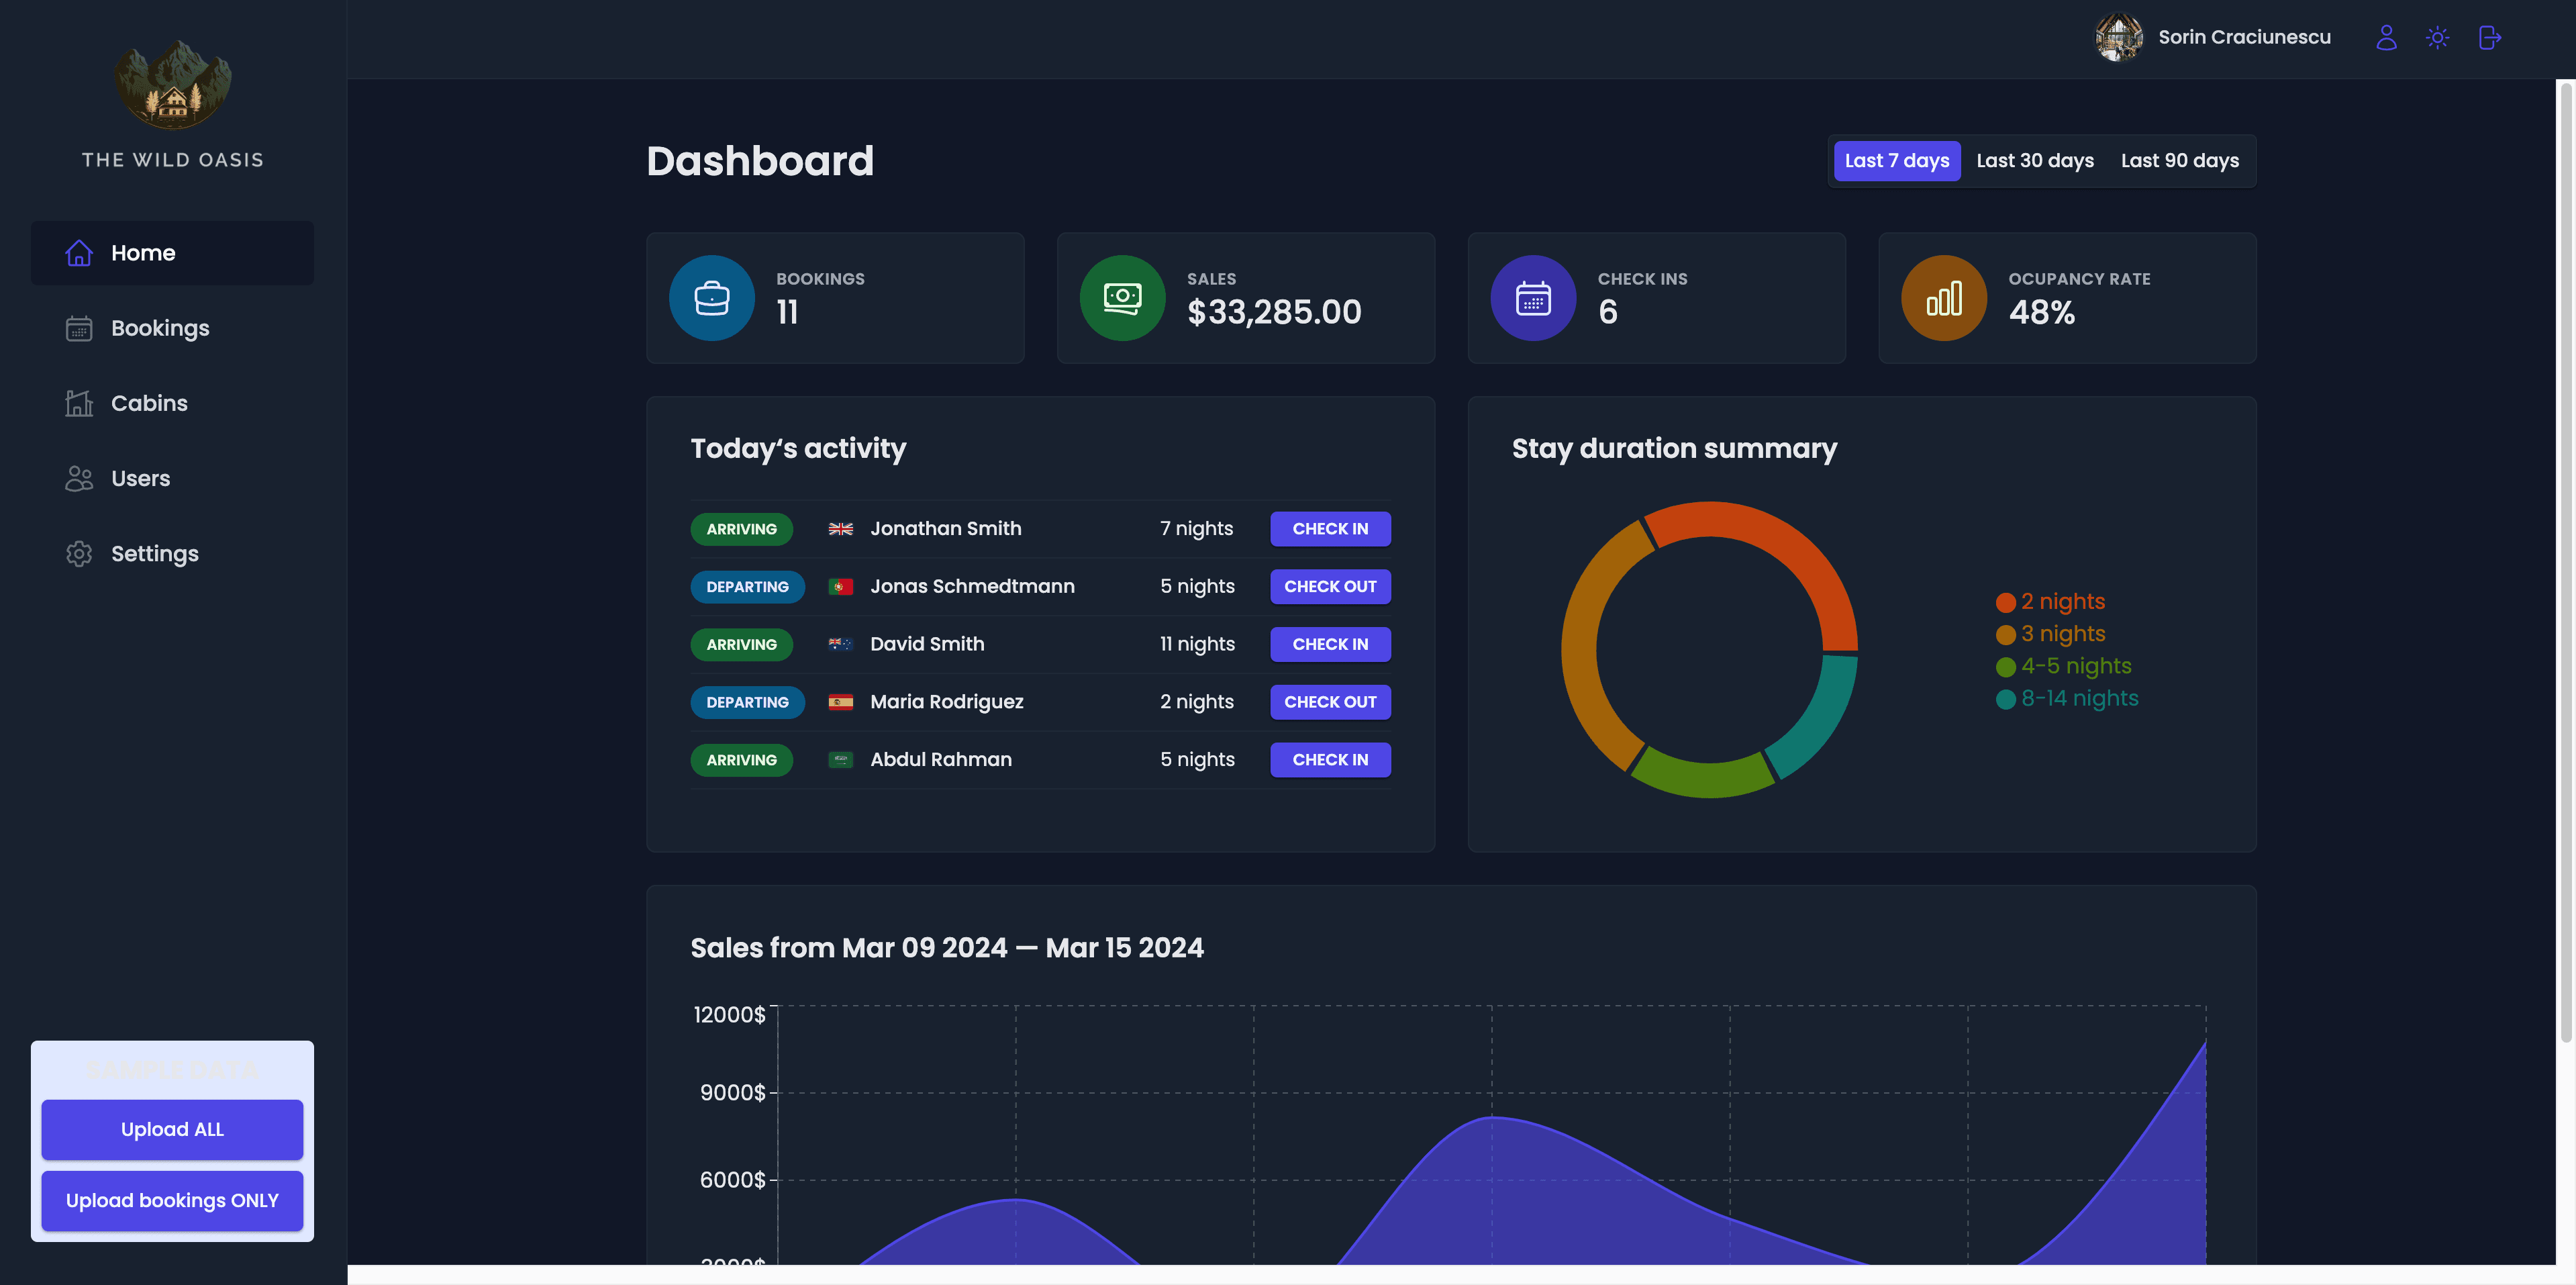The width and height of the screenshot is (2576, 1285).
Task: Click the 8-14 nights legend dot
Action: (2005, 699)
